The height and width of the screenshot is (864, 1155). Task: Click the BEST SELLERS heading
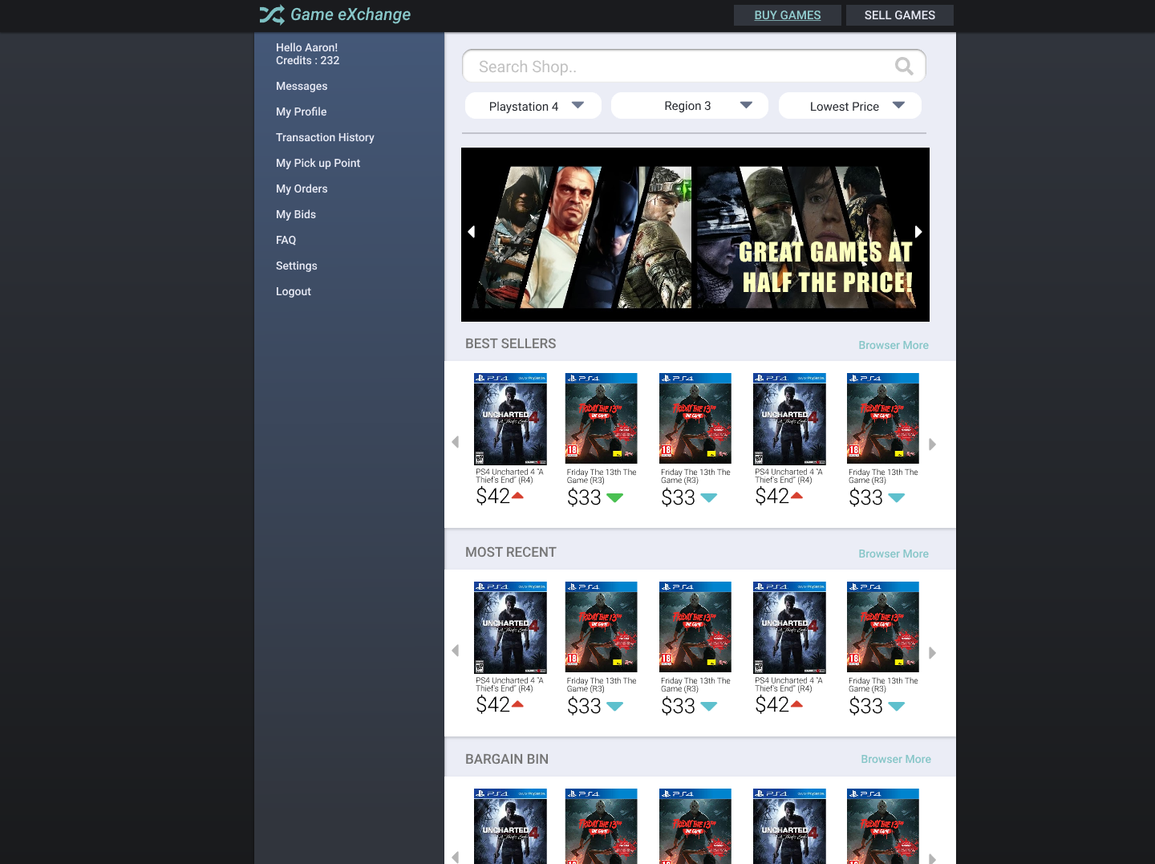pos(510,343)
